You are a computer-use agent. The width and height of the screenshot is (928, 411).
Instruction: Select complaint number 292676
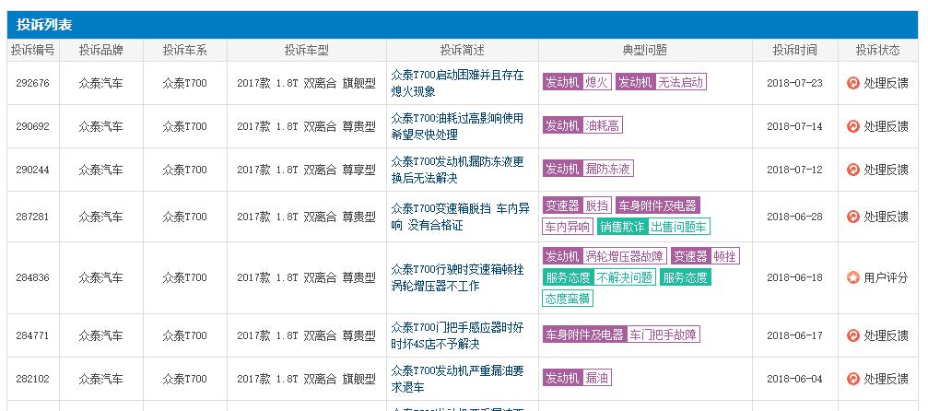coord(32,83)
